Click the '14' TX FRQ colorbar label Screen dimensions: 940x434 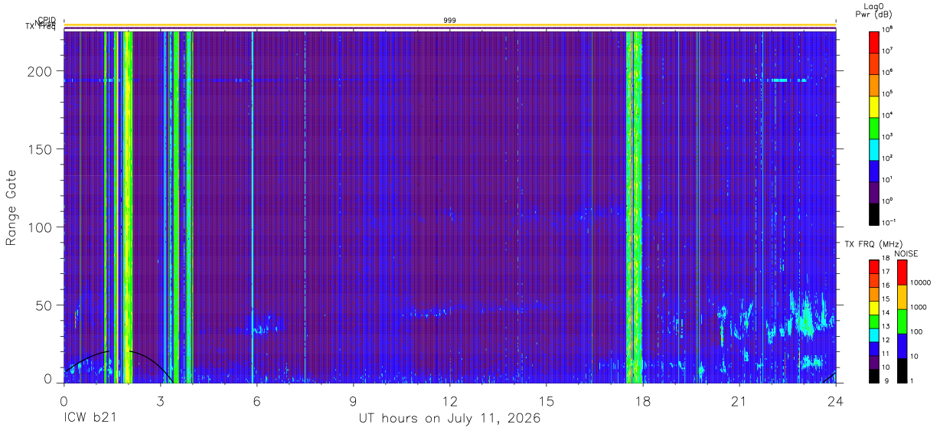(x=886, y=314)
